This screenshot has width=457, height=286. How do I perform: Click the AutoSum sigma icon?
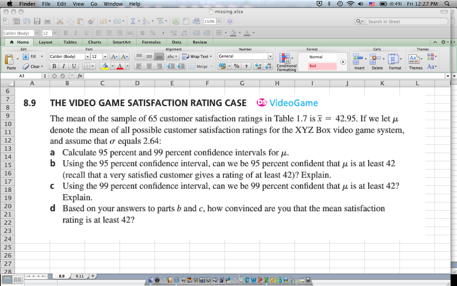pos(132,21)
